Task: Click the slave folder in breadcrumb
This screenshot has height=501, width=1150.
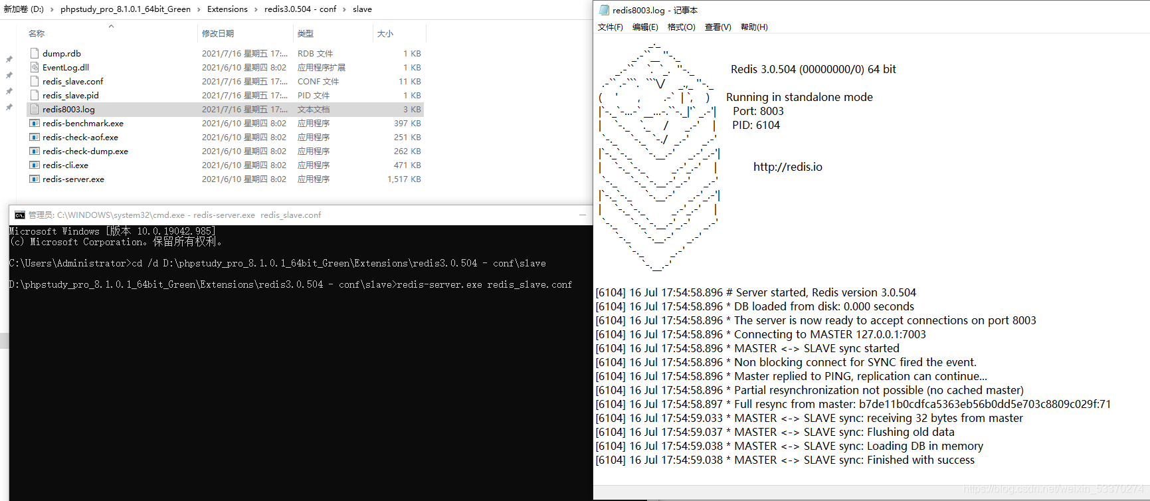Action: click(362, 9)
